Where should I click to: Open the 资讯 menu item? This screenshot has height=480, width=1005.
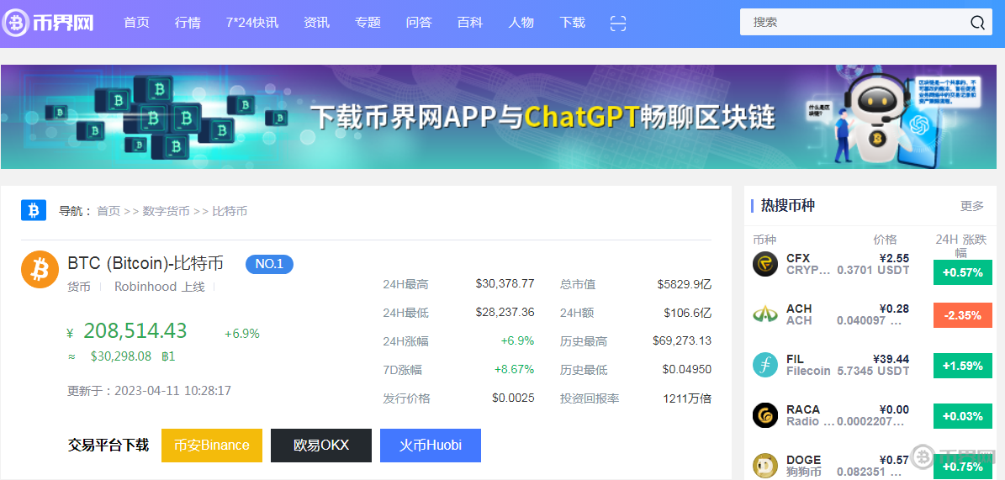[x=316, y=23]
